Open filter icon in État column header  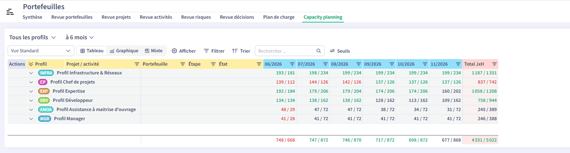[x=259, y=64]
